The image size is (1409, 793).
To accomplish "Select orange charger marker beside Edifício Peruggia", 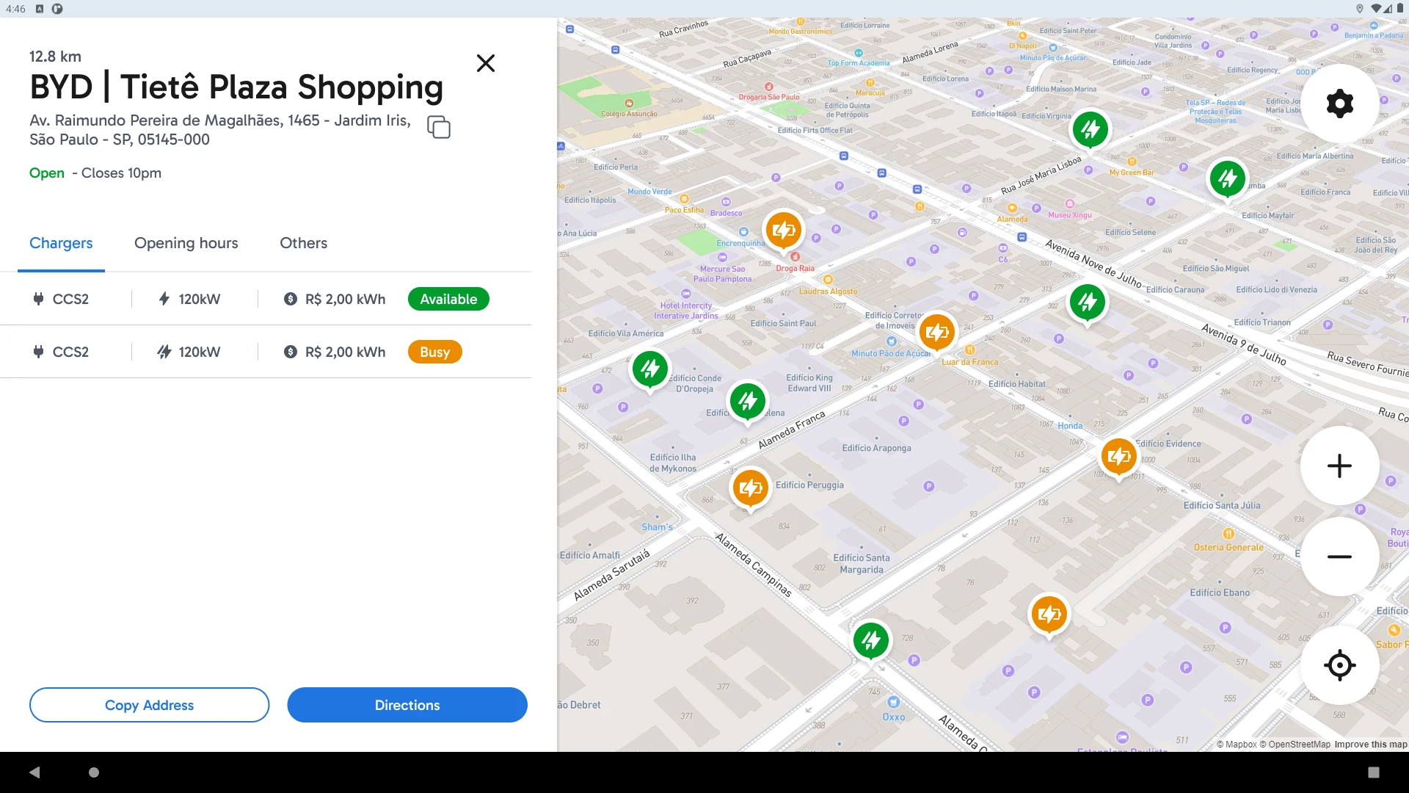I will (x=751, y=488).
